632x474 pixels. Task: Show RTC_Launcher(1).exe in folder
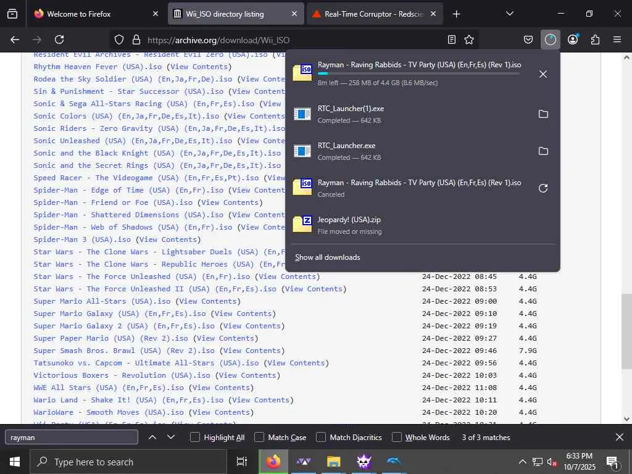tap(543, 114)
